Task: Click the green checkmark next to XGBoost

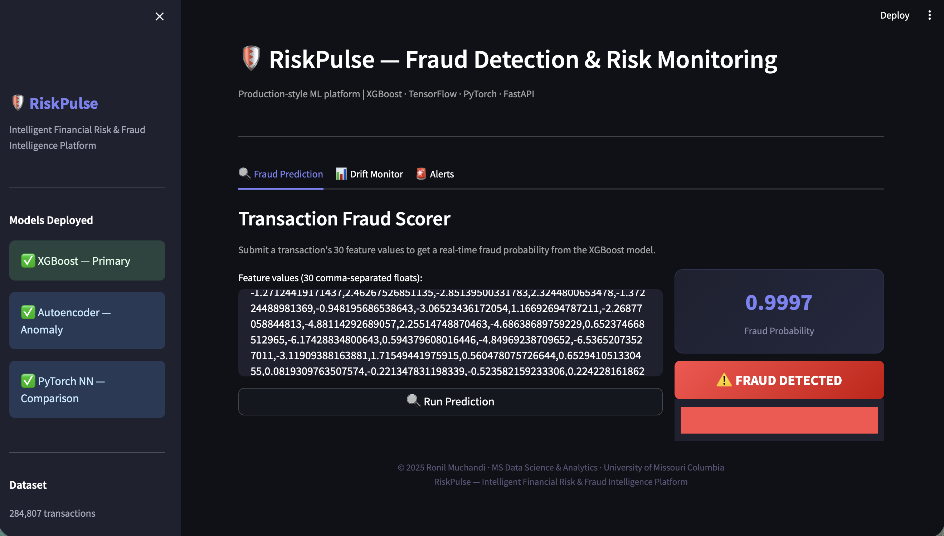Action: [28, 260]
